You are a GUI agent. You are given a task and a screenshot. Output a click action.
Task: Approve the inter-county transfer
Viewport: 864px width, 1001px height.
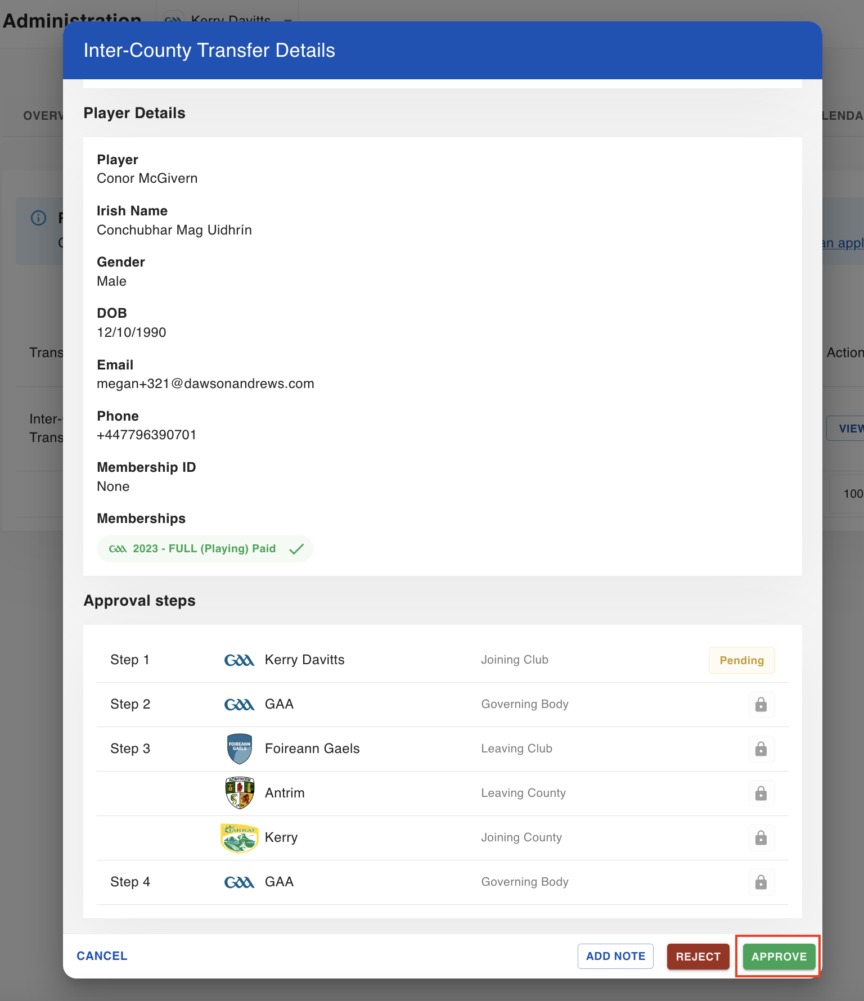779,957
